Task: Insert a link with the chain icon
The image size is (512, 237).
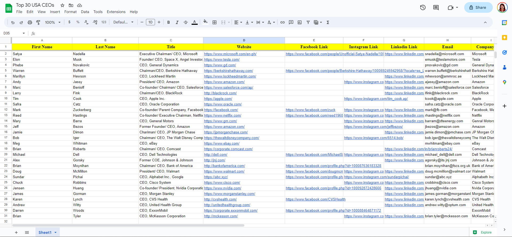Action: pos(283,22)
